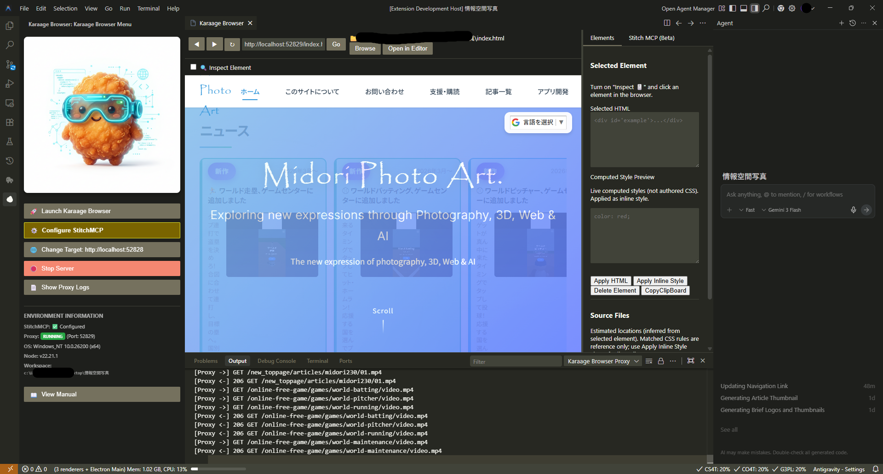Open the Karaage Browser Proxy output dropdown
This screenshot has height=474, width=883.
[x=602, y=361]
